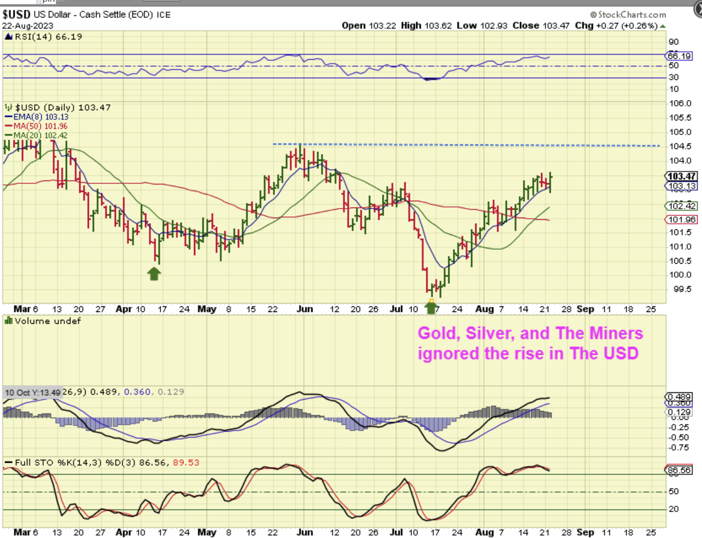The image size is (702, 538).
Task: Click 'Aug' on date axis below price chart
Action: pyautogui.click(x=484, y=309)
